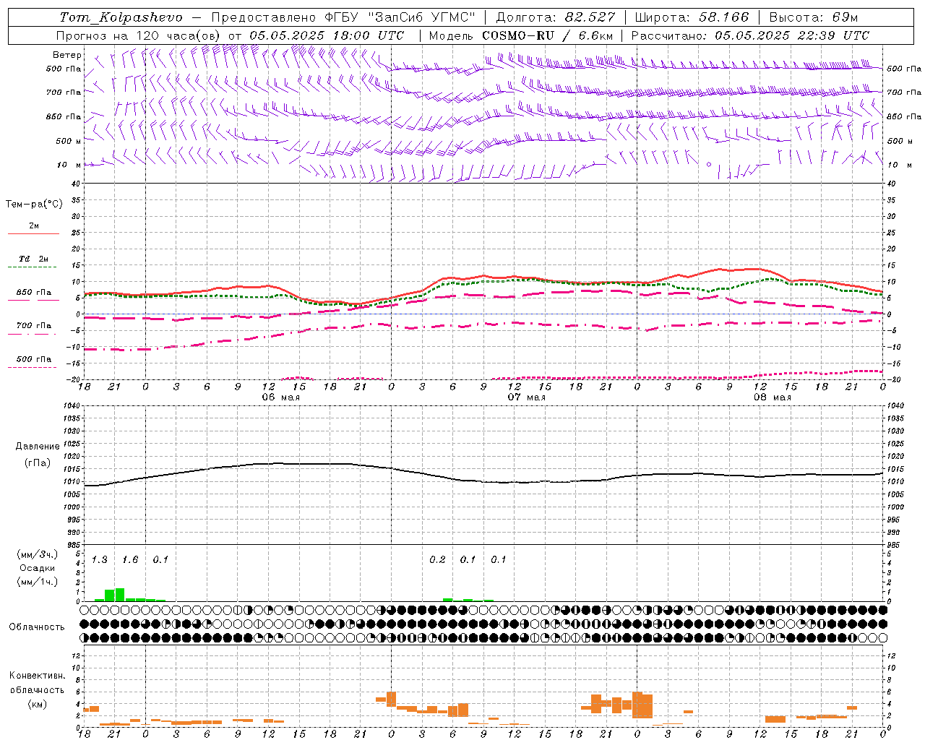925x740 pixels.
Task: Click the Ветер wind panel label
Action: [x=67, y=54]
